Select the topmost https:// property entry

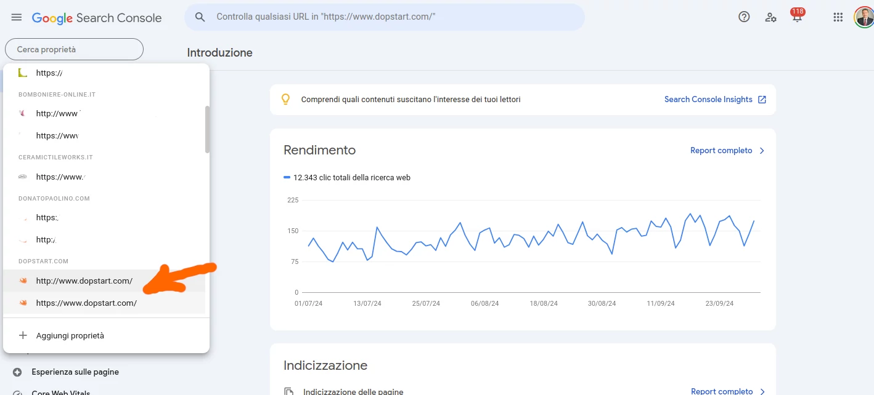(x=104, y=73)
